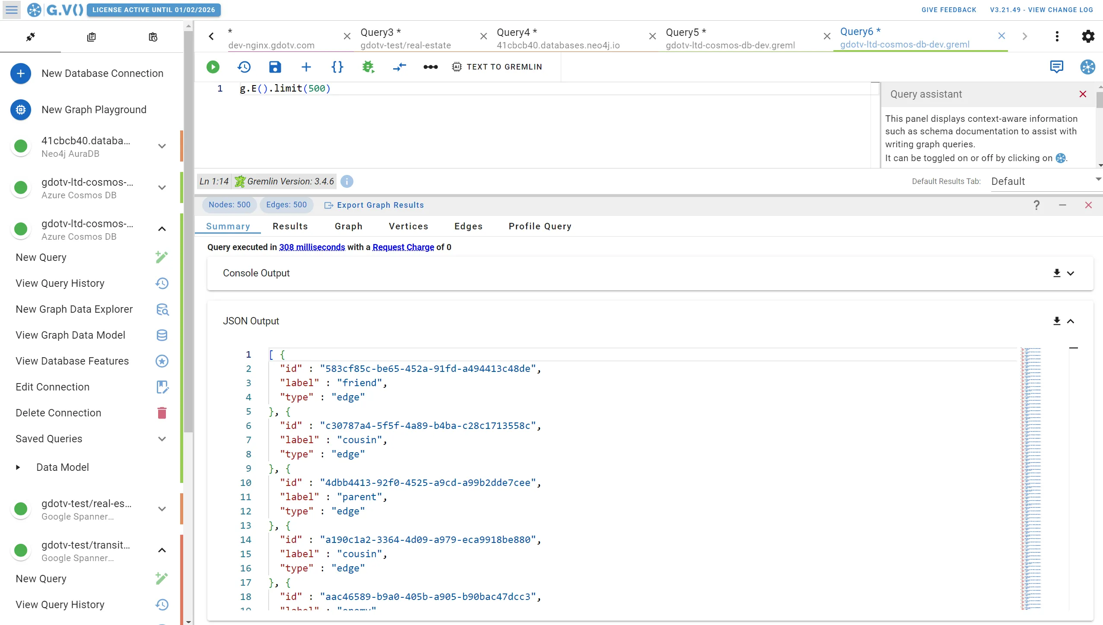Click the plus icon in the editor toolbar
1103x625 pixels.
pyautogui.click(x=306, y=67)
